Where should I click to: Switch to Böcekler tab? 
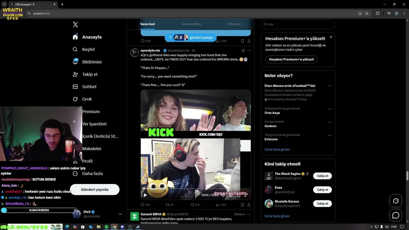234,24
